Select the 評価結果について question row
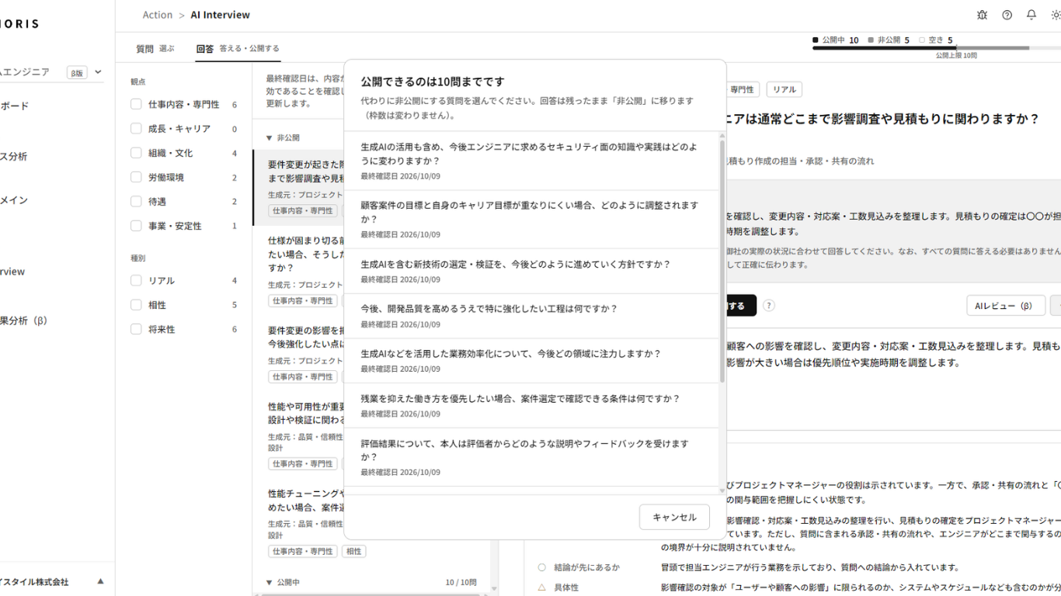This screenshot has width=1061, height=596. point(531,457)
